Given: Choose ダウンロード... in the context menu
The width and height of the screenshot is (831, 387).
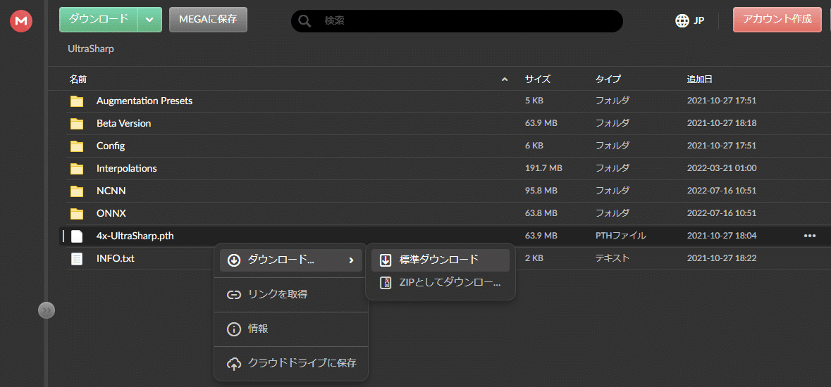Looking at the screenshot, I should [291, 260].
